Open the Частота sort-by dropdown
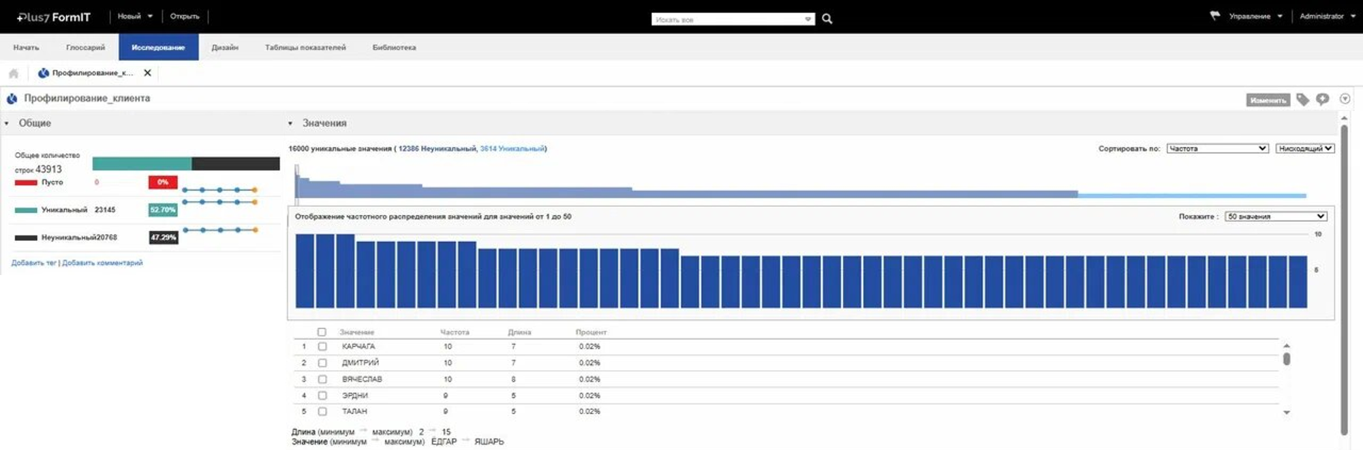The image size is (1363, 450). [1217, 148]
